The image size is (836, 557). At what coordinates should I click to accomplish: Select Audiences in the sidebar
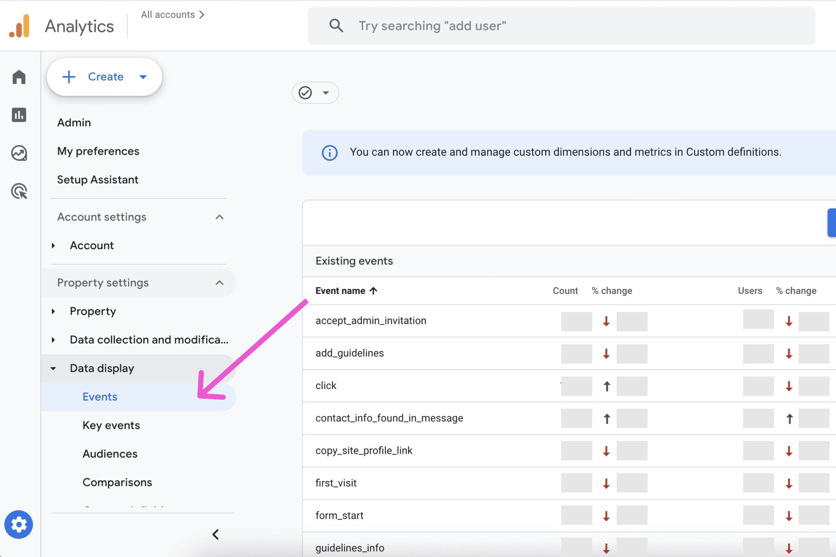[110, 454]
